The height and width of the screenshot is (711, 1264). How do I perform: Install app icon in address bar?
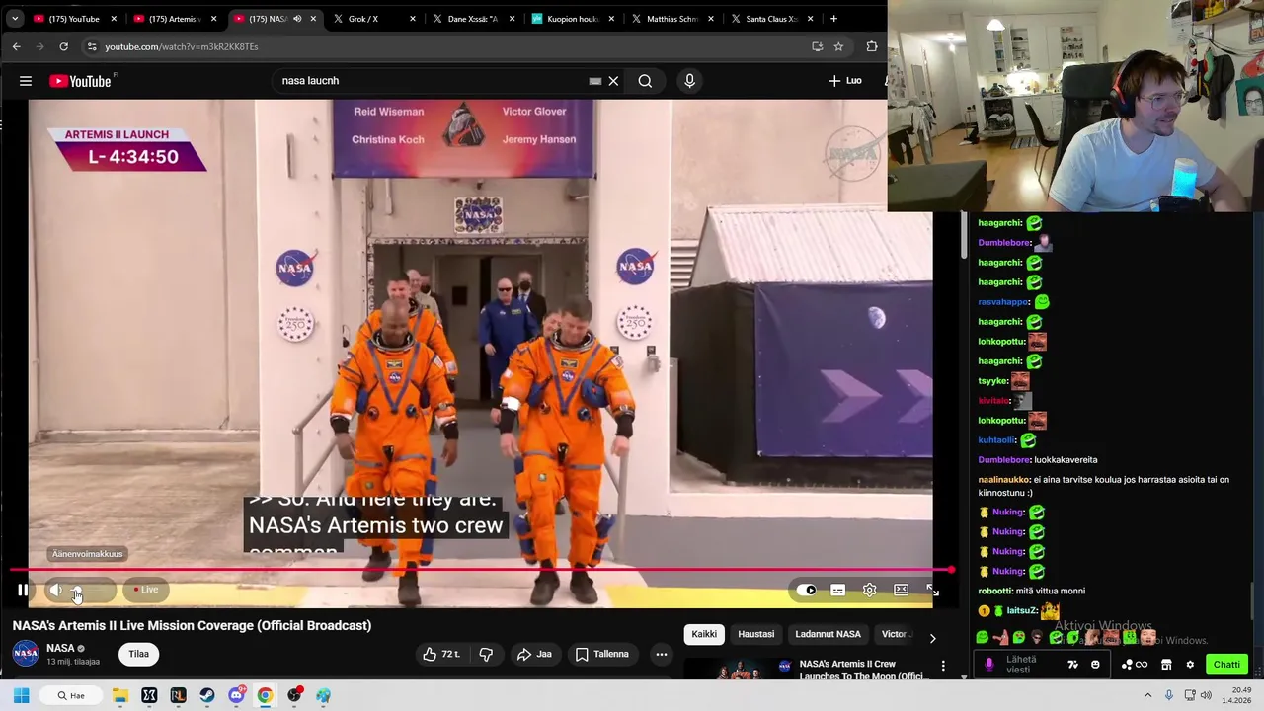click(817, 46)
